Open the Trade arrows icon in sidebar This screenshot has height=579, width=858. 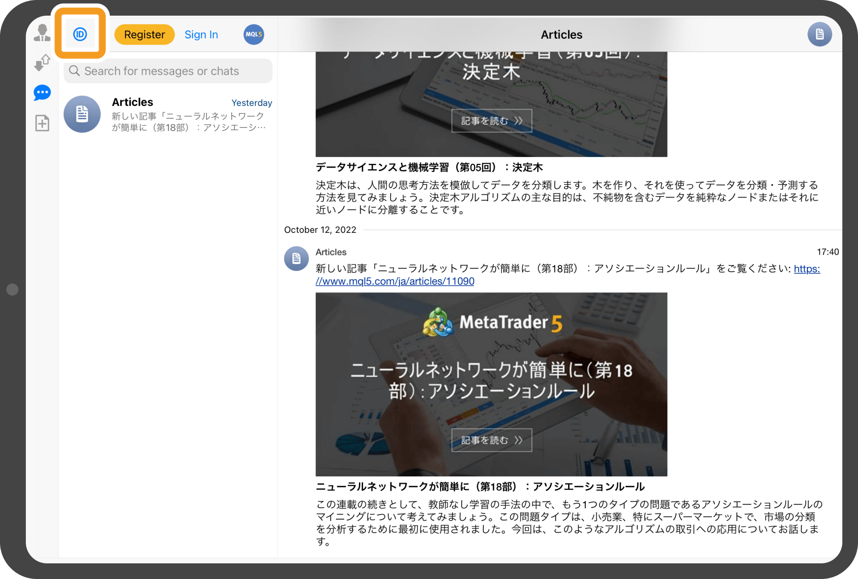coord(42,63)
